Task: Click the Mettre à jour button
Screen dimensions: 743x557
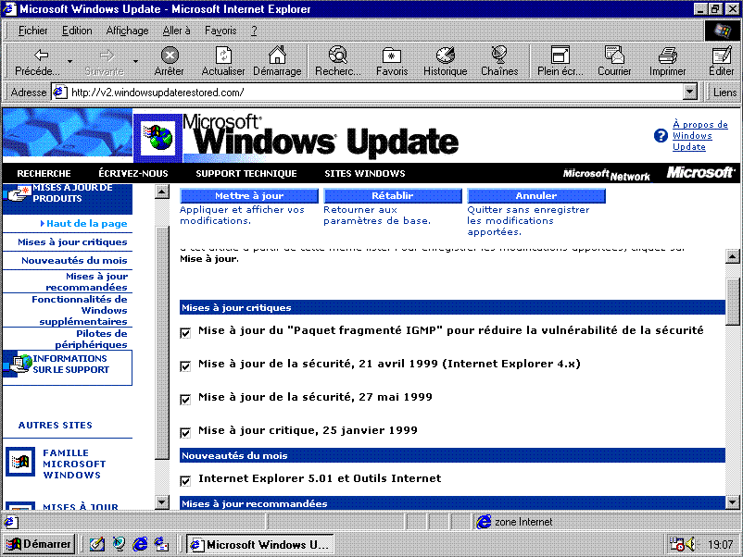Action: pos(249,195)
